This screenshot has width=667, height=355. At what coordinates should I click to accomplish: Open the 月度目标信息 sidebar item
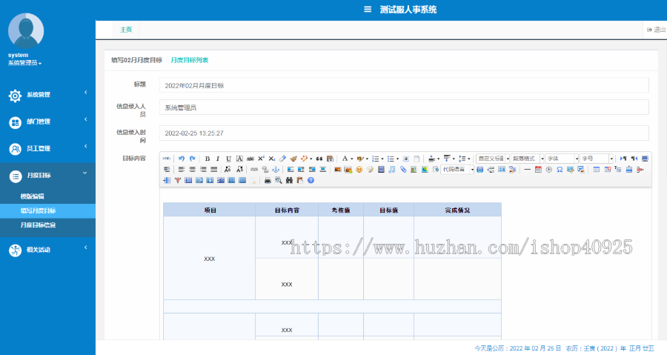[x=38, y=225]
